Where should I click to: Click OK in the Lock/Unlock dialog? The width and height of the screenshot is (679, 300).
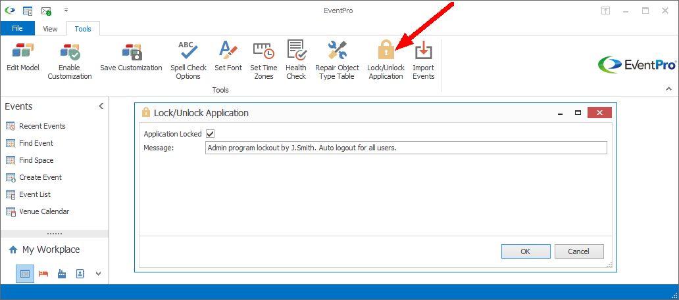pyautogui.click(x=526, y=251)
